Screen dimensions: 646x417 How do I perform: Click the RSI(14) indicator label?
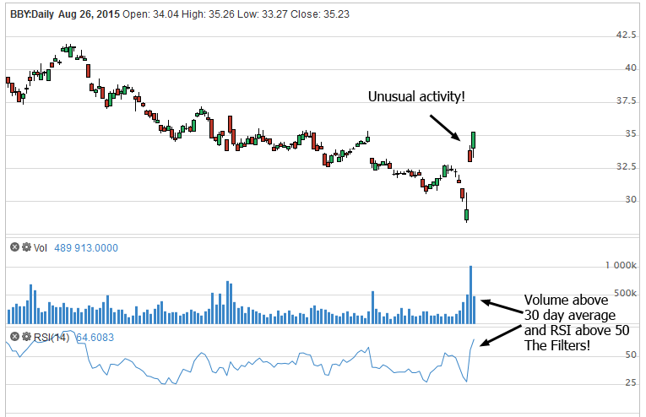click(x=51, y=337)
